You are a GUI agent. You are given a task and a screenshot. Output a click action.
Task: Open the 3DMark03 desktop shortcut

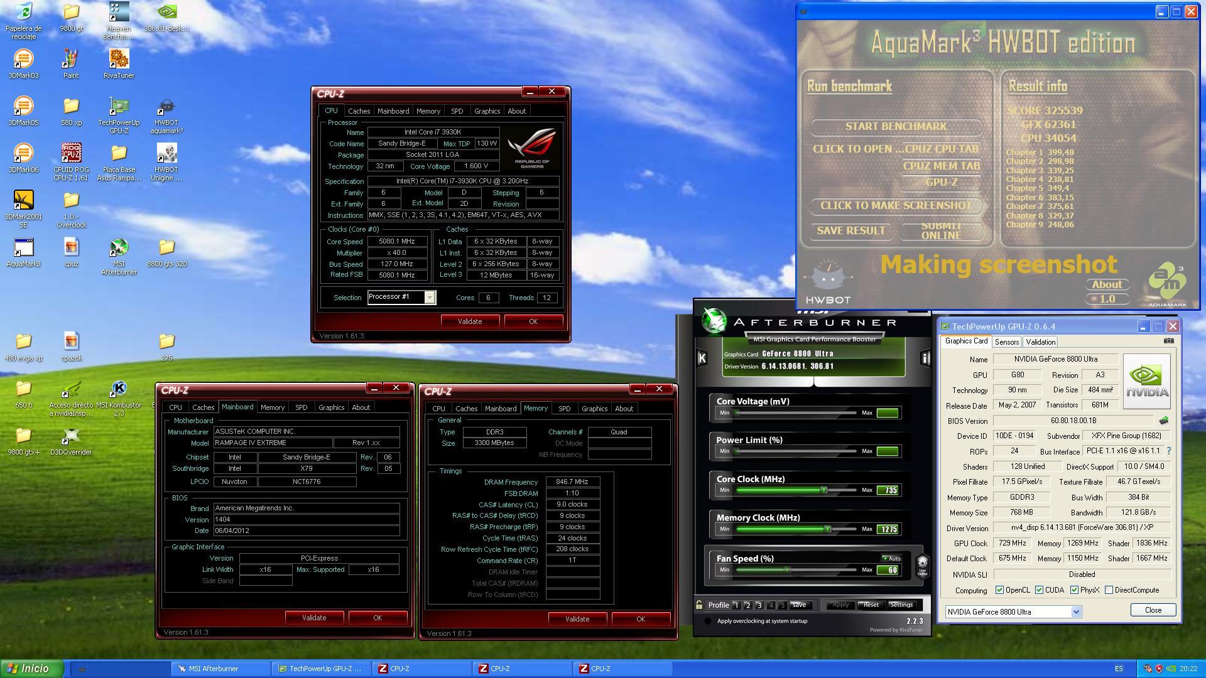[23, 64]
